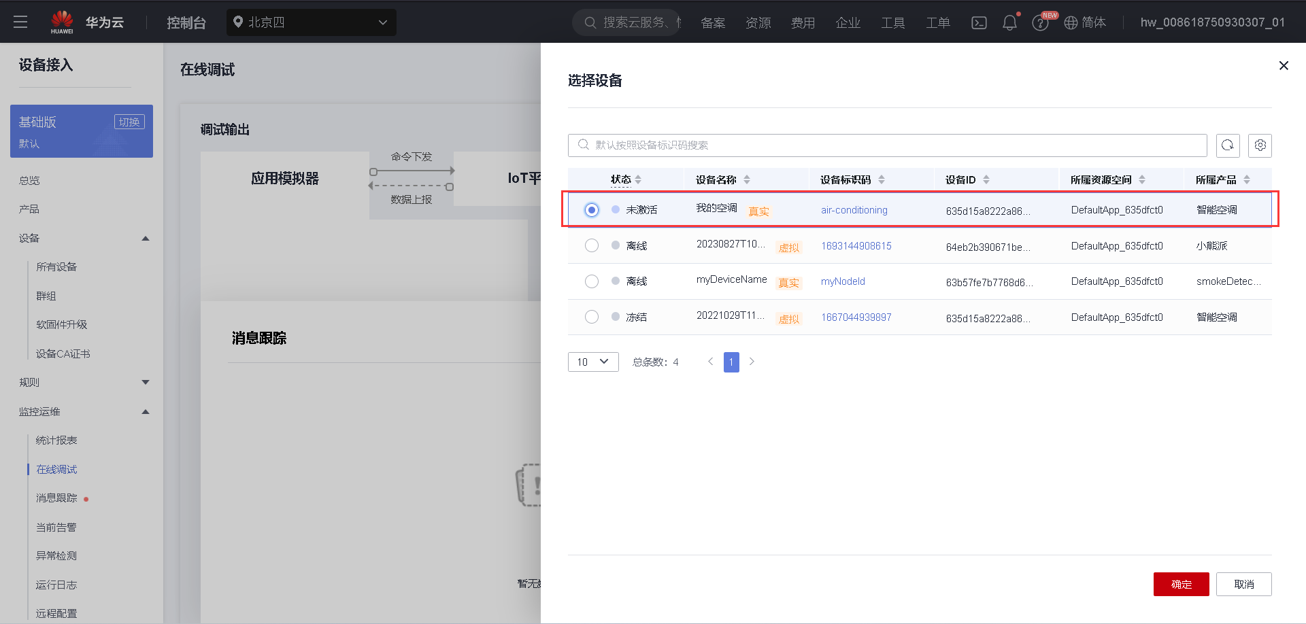This screenshot has width=1306, height=624.
Task: Switch to the 消息跟踪 sidebar item
Action: 56,498
